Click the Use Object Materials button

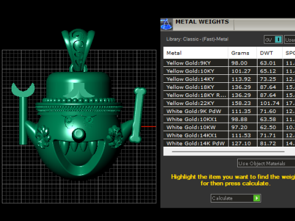(x=266, y=163)
